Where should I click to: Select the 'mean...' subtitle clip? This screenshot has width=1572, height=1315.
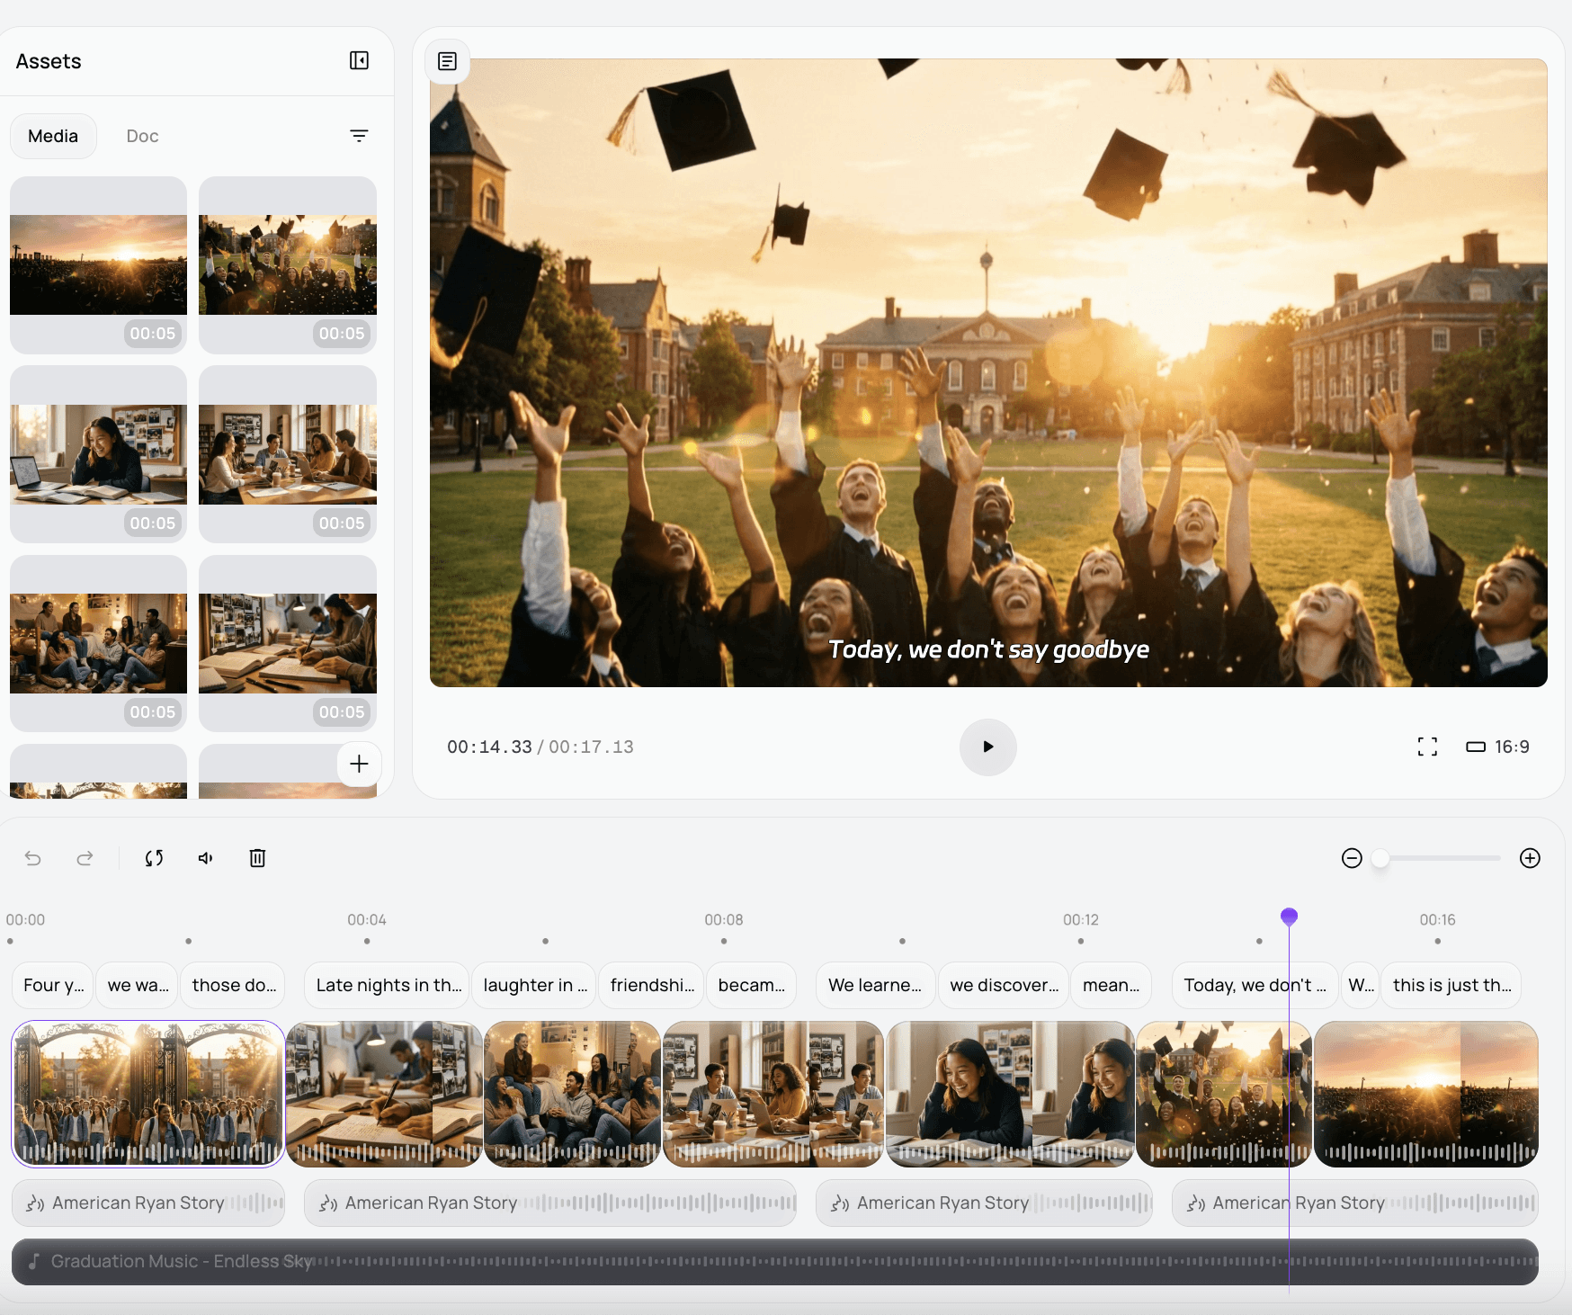[x=1111, y=985]
